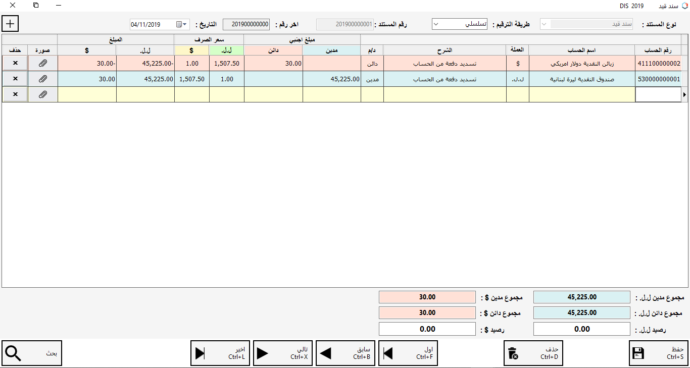Click paperclip icon in the empty row
Image resolution: width=690 pixels, height=368 pixels.
(43, 94)
